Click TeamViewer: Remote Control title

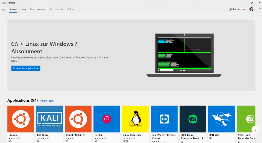(164, 137)
